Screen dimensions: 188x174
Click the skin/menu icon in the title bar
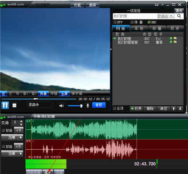point(157,4)
